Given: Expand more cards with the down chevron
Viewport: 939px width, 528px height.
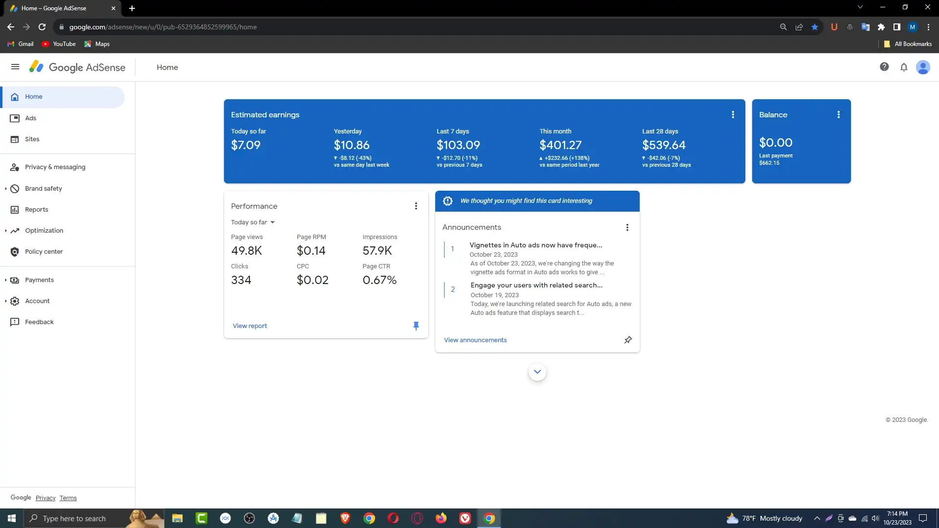Looking at the screenshot, I should click(537, 372).
